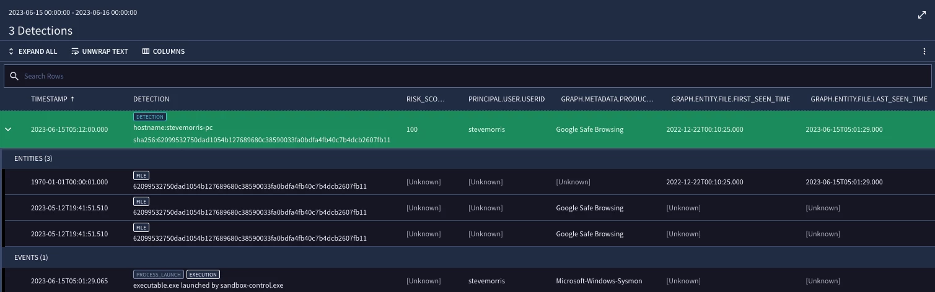
Task: Click the Expand All button label
Action: click(38, 51)
